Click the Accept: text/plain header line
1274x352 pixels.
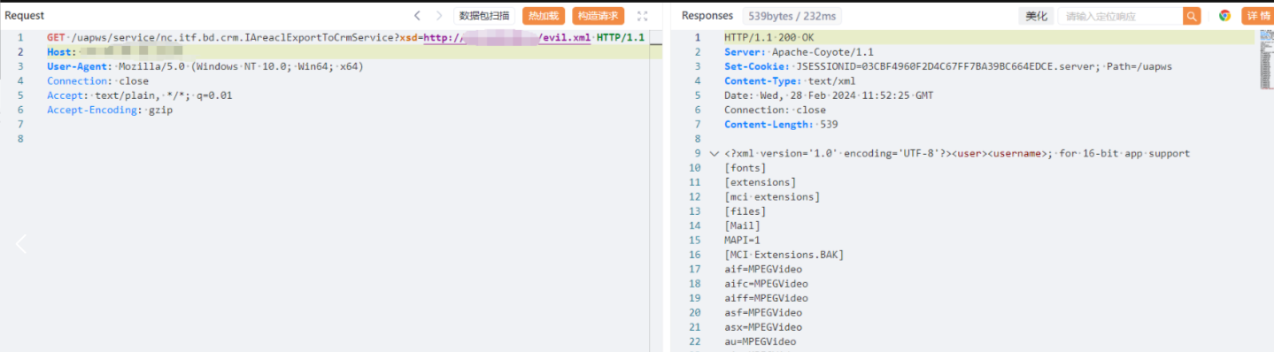[140, 96]
